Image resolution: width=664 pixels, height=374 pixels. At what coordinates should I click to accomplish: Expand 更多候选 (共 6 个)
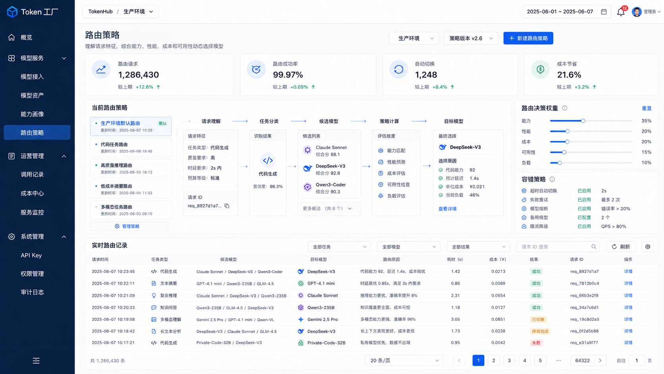[x=329, y=209]
